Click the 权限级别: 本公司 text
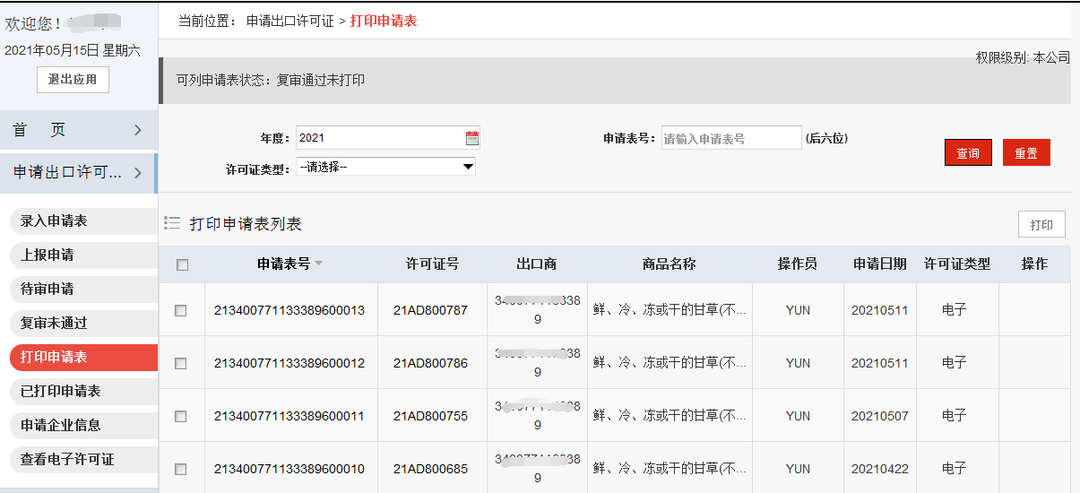 (x=1023, y=57)
